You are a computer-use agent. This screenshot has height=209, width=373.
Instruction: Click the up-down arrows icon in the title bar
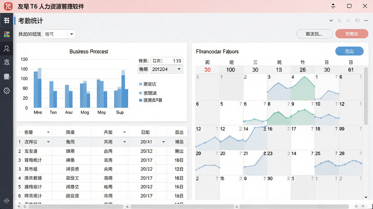[x=333, y=6]
